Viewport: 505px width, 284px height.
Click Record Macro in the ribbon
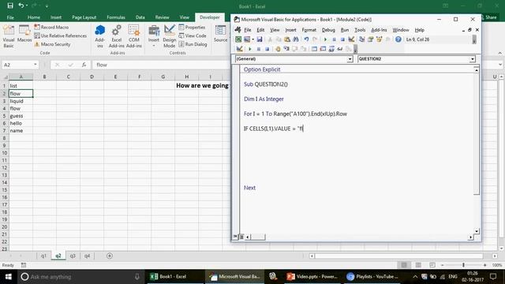tap(51, 28)
